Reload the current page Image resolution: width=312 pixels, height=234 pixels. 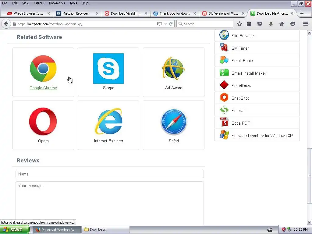[171, 24]
